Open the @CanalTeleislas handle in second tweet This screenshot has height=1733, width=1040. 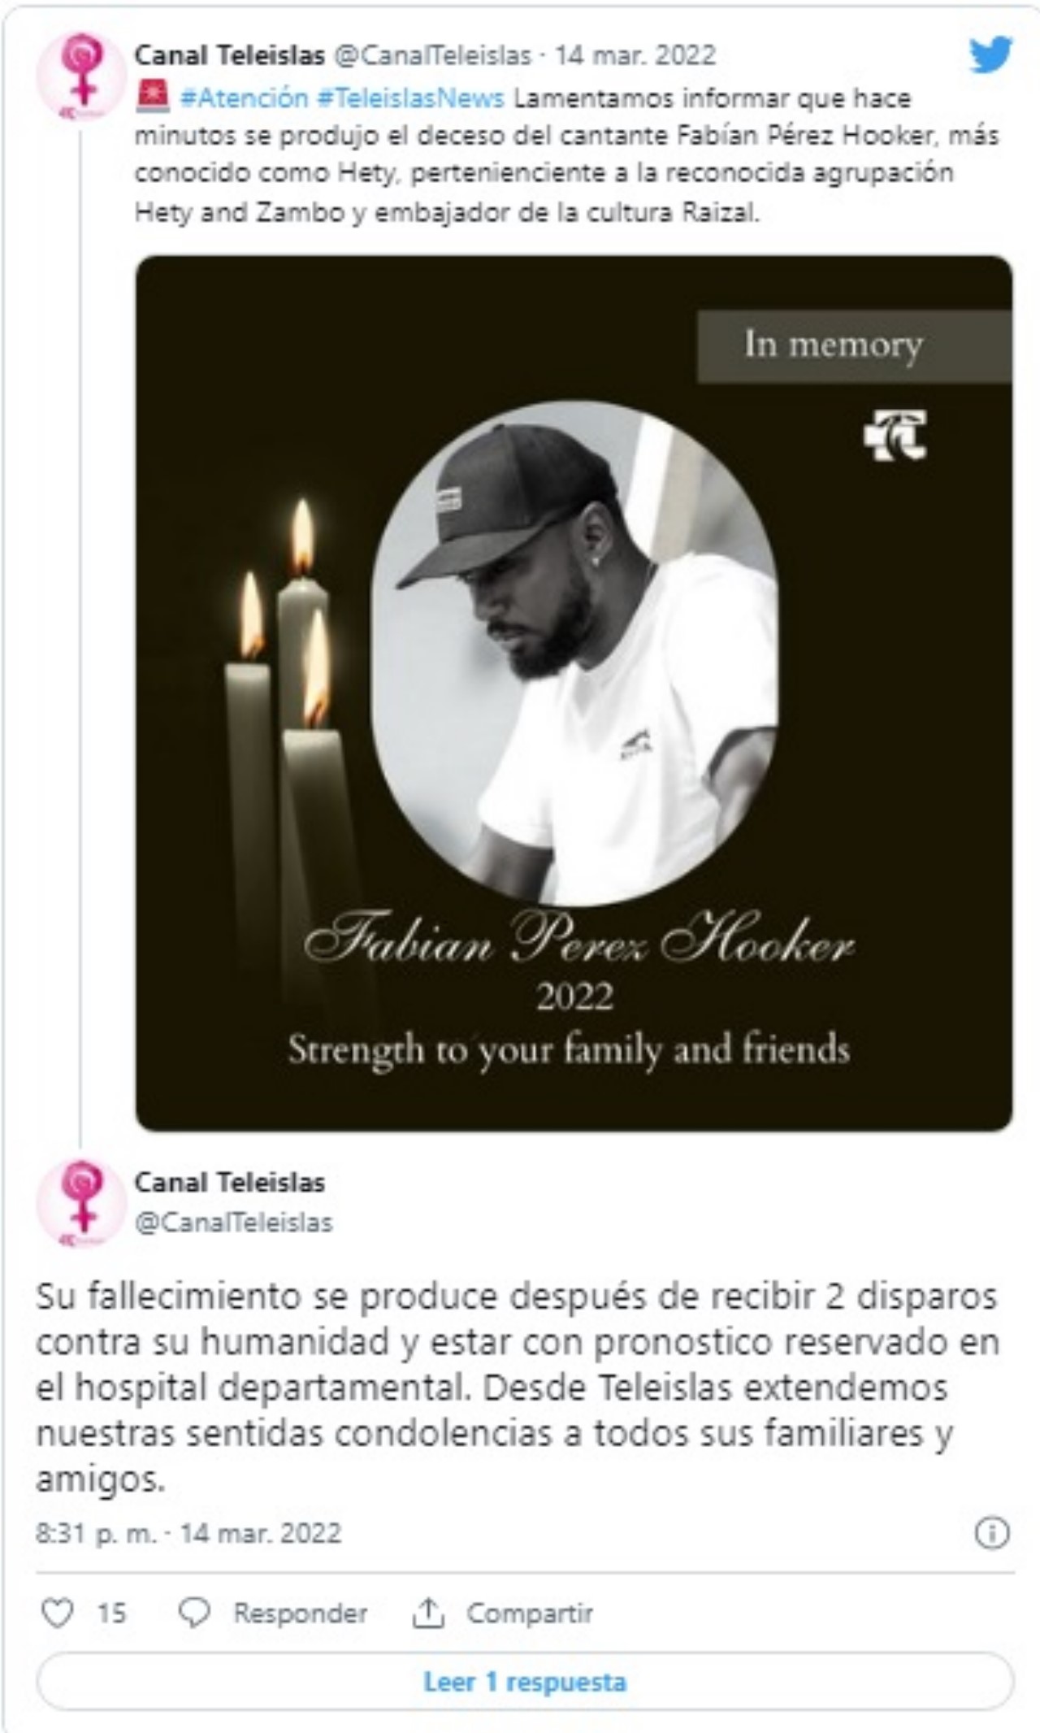(234, 1223)
